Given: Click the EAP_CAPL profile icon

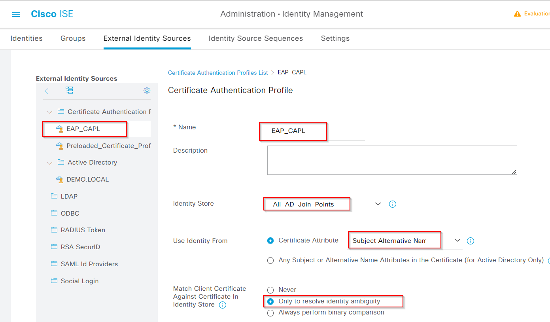Looking at the screenshot, I should (x=60, y=129).
